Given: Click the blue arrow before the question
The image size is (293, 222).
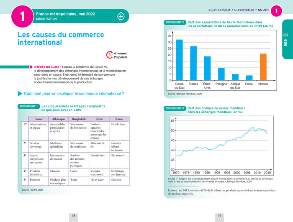Looking at the screenshot, I should pyautogui.click(x=20, y=93).
